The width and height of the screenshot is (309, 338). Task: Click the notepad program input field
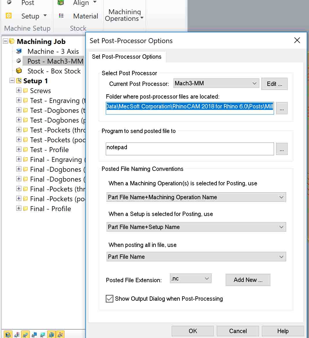click(190, 149)
